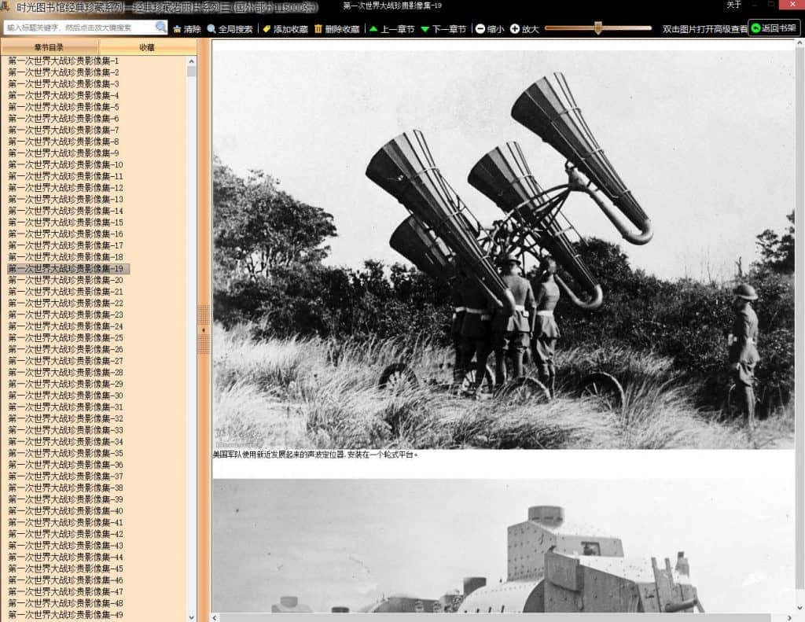The height and width of the screenshot is (622, 805).
Task: Go to previous chapter with 上一章节
Action: [x=391, y=29]
